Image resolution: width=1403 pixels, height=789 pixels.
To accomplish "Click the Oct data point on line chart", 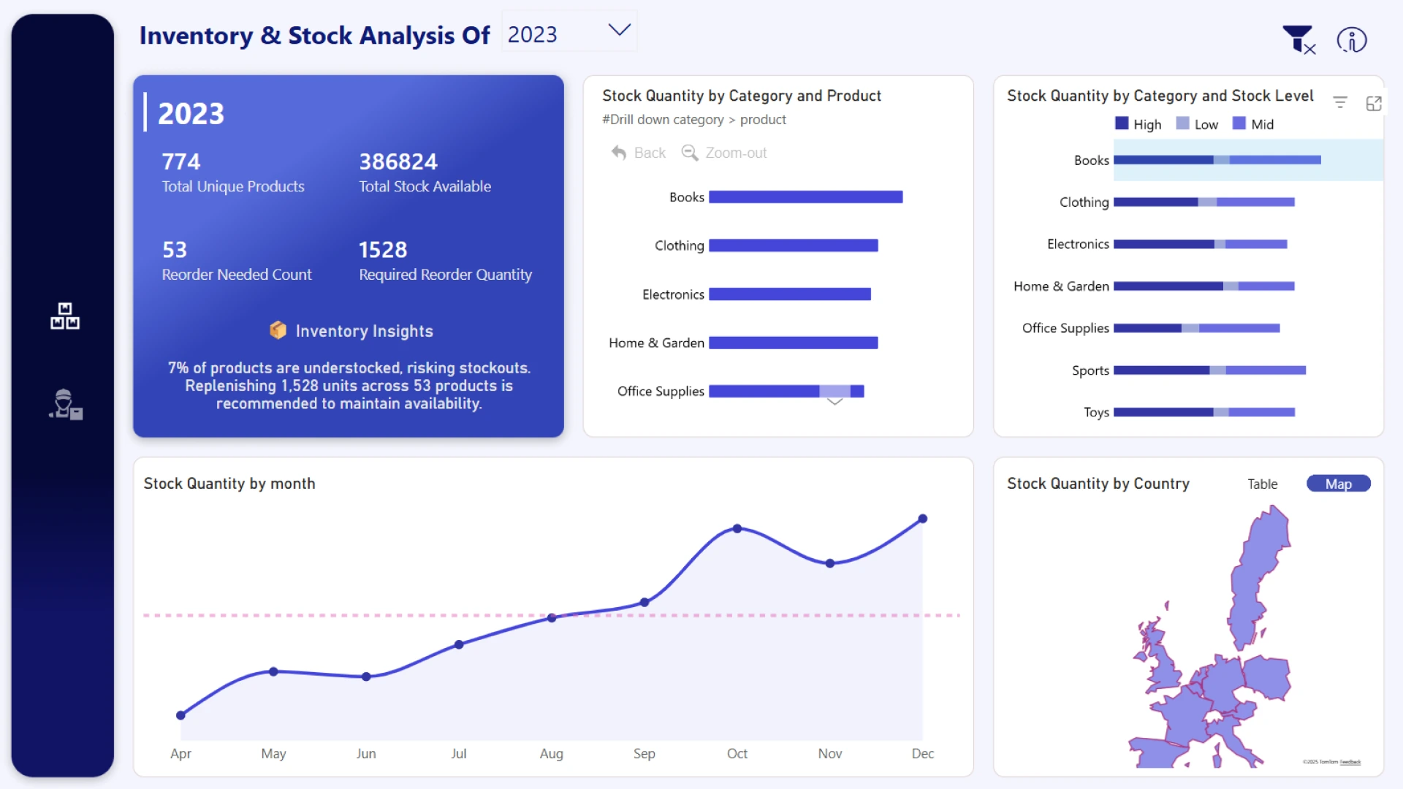I will (737, 528).
